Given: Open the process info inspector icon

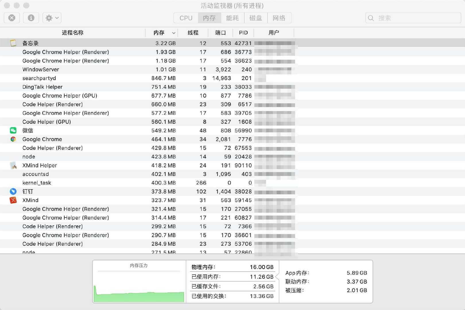Looking at the screenshot, I should click(x=31, y=18).
